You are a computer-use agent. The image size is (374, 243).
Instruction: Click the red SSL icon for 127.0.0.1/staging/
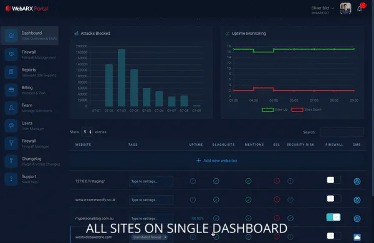pyautogui.click(x=277, y=181)
